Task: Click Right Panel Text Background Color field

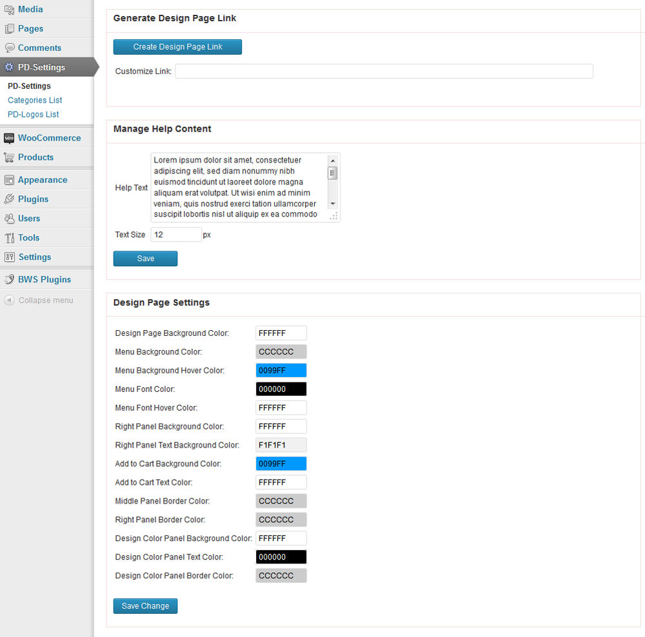Action: coord(281,445)
